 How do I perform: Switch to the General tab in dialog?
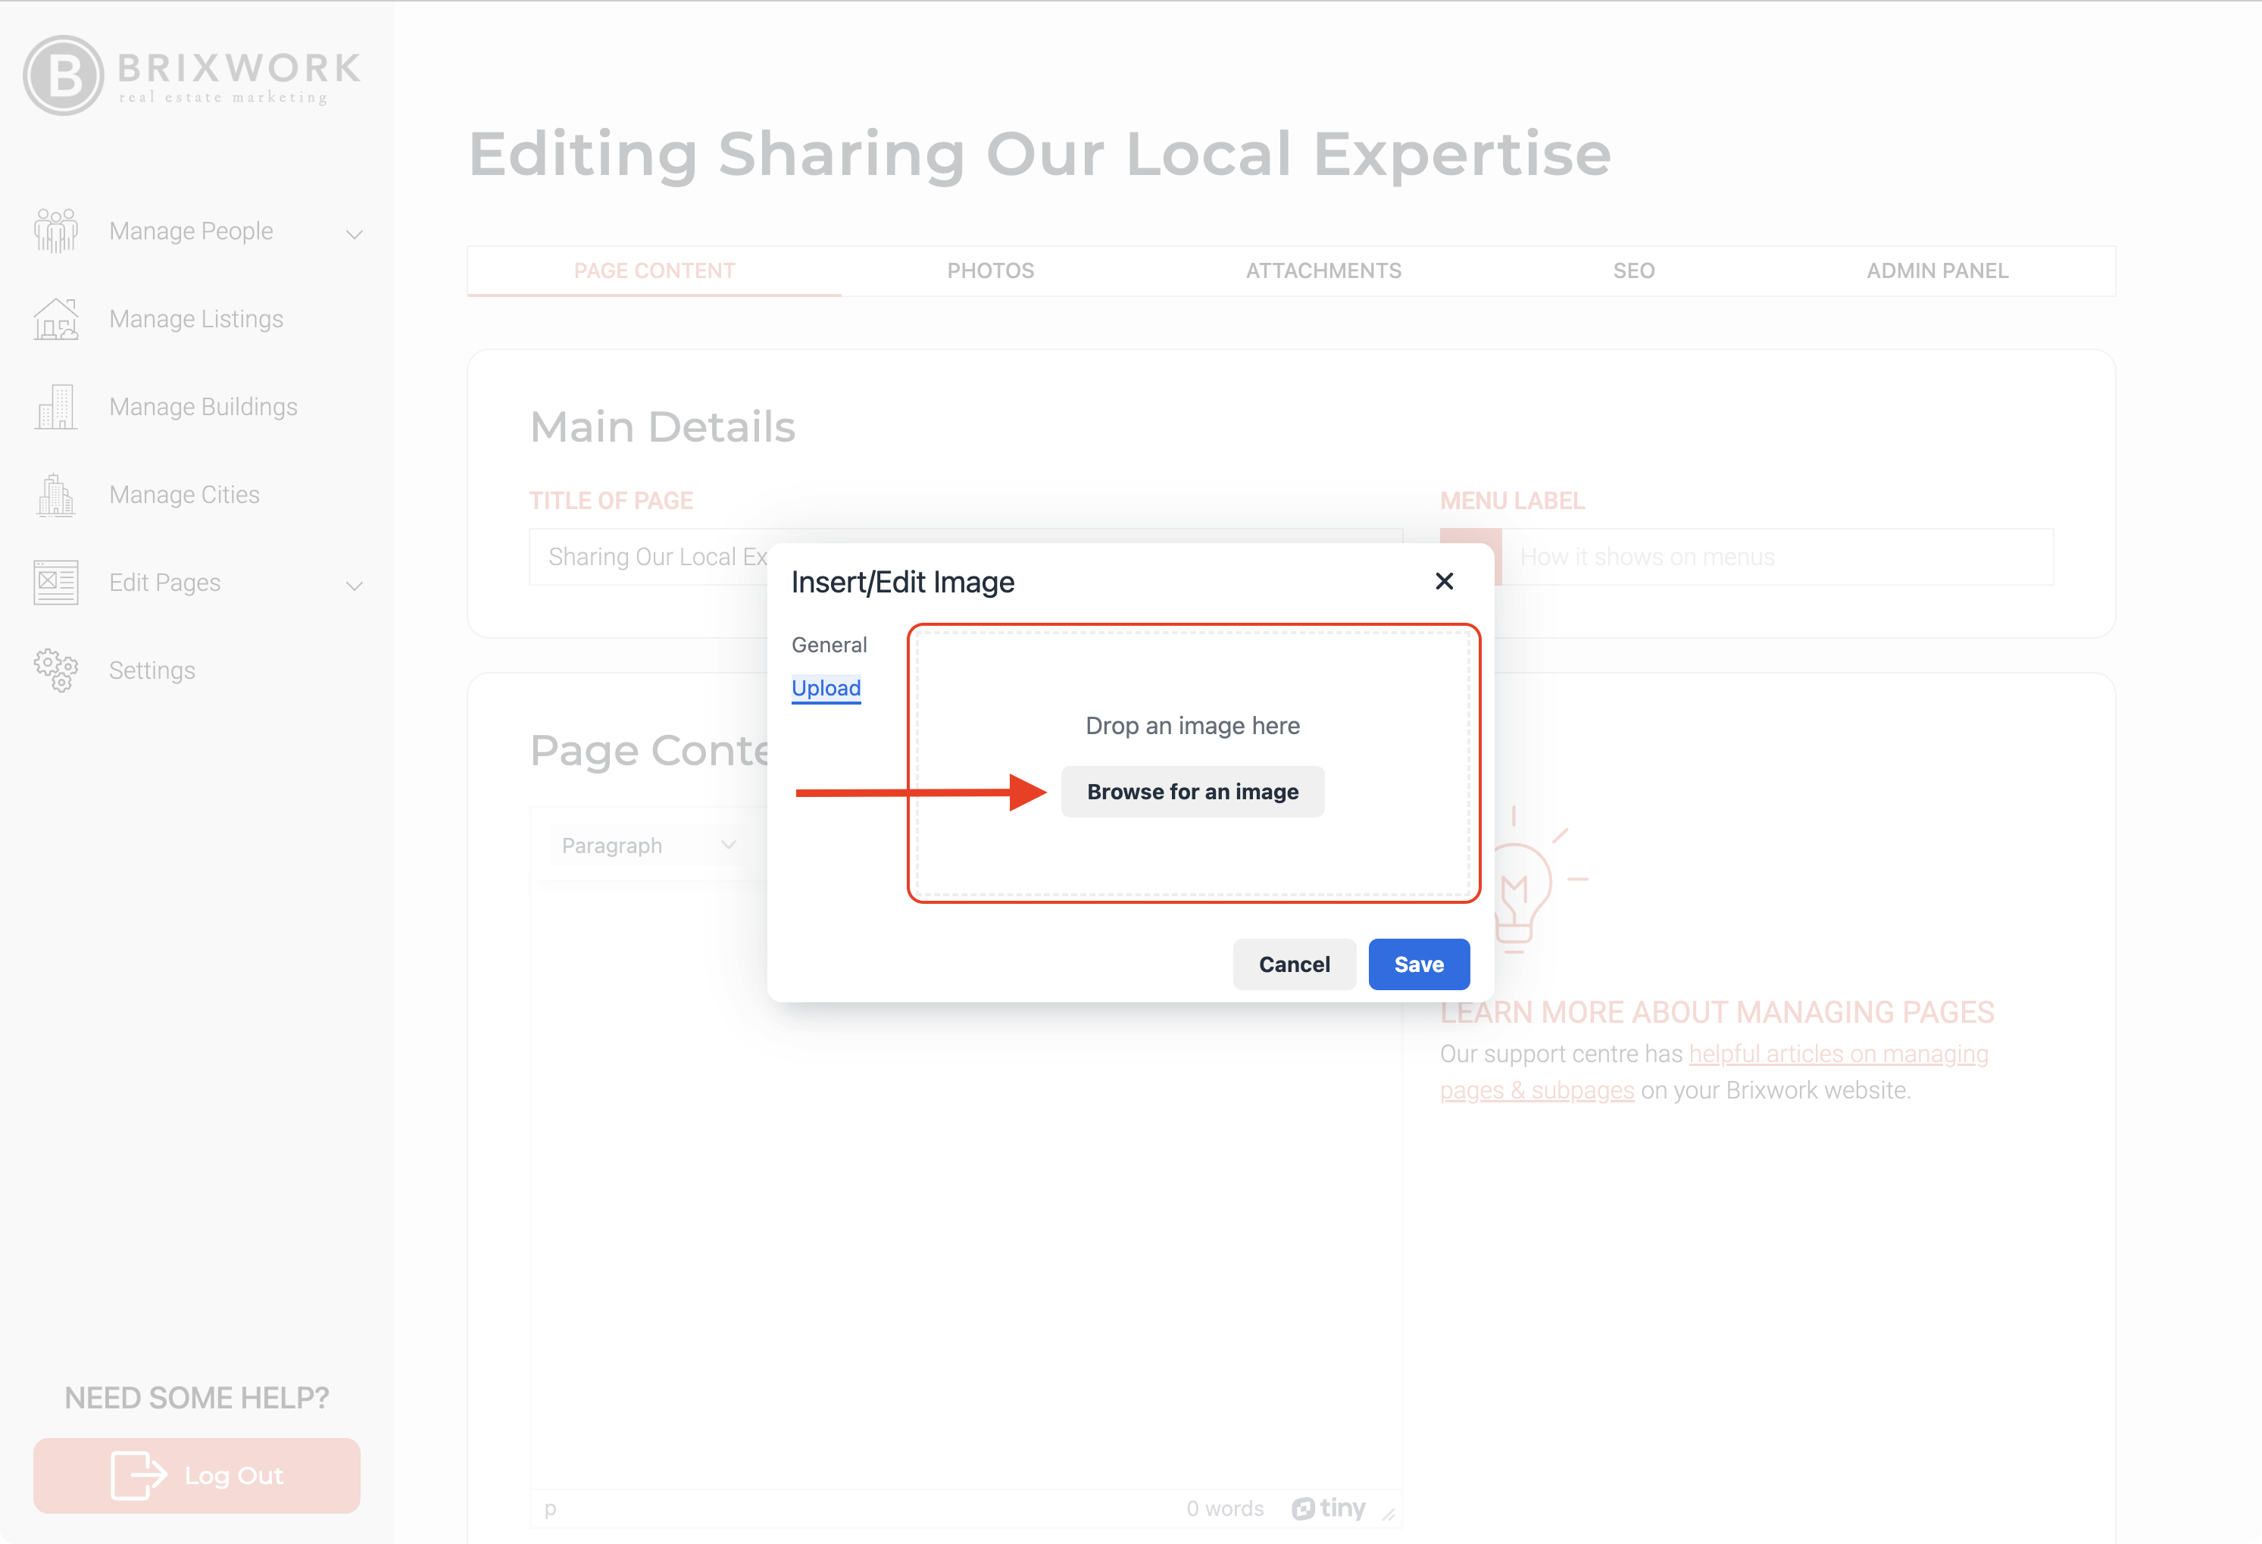[x=828, y=645]
